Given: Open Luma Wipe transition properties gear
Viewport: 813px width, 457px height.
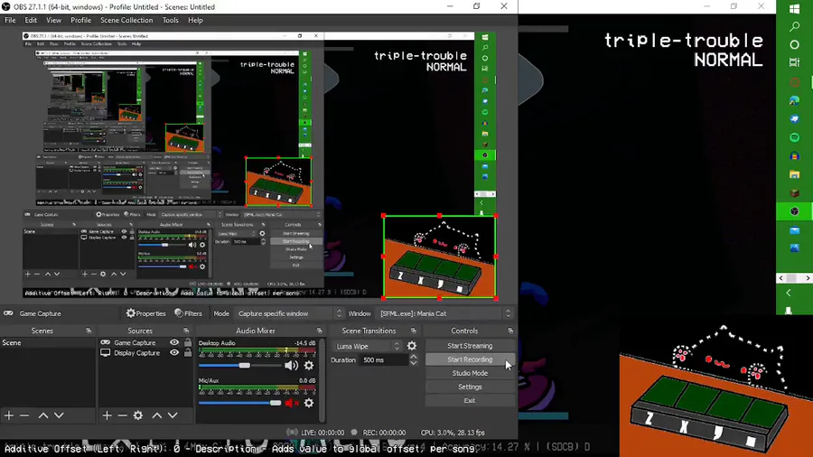Looking at the screenshot, I should [x=412, y=346].
